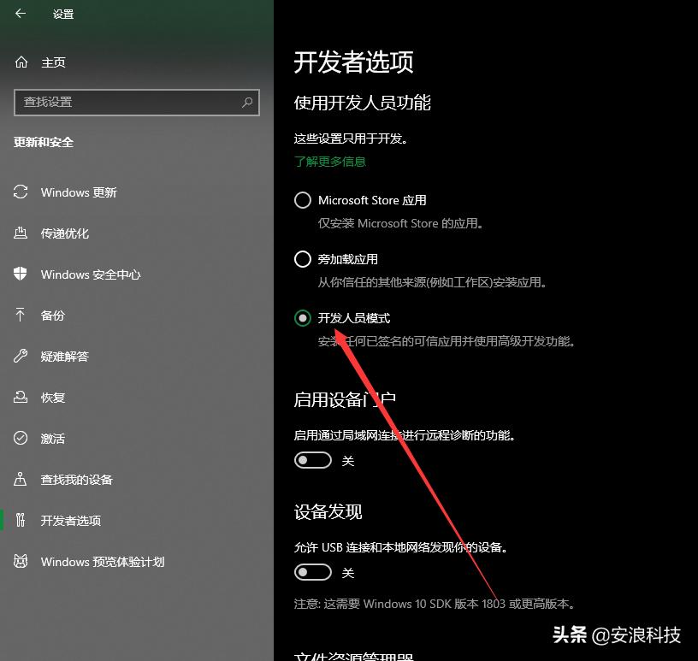Select the Microsoft Store 应用 option
The height and width of the screenshot is (661, 698).
pos(303,200)
